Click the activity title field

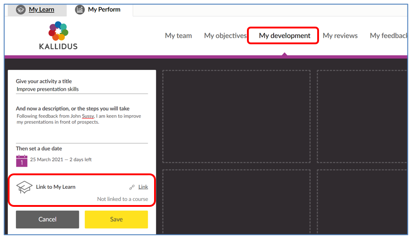coord(82,89)
